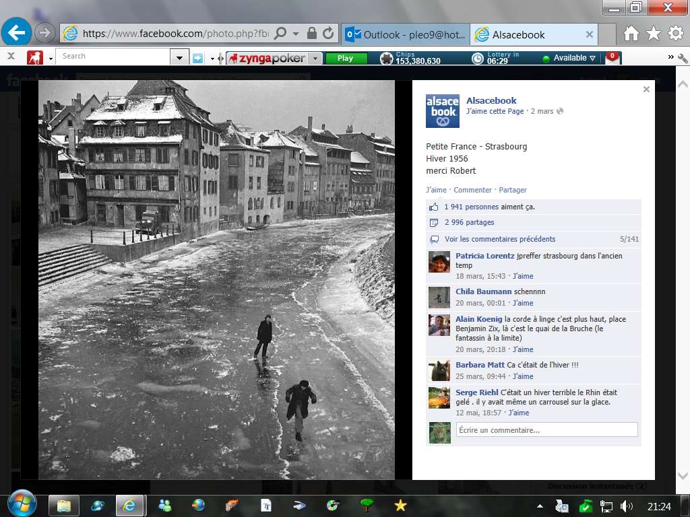Open Windows Start menu orb

(x=22, y=504)
